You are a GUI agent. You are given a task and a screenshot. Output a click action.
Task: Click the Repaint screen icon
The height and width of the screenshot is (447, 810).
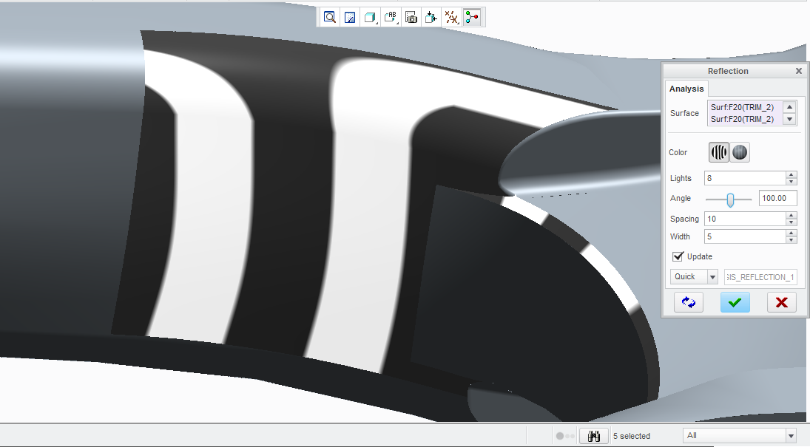click(350, 17)
